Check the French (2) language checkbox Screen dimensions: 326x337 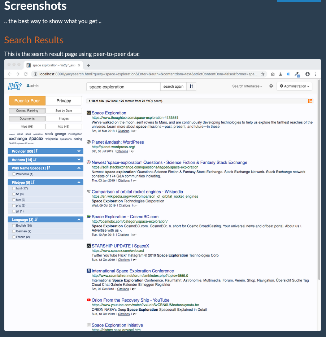click(14, 237)
